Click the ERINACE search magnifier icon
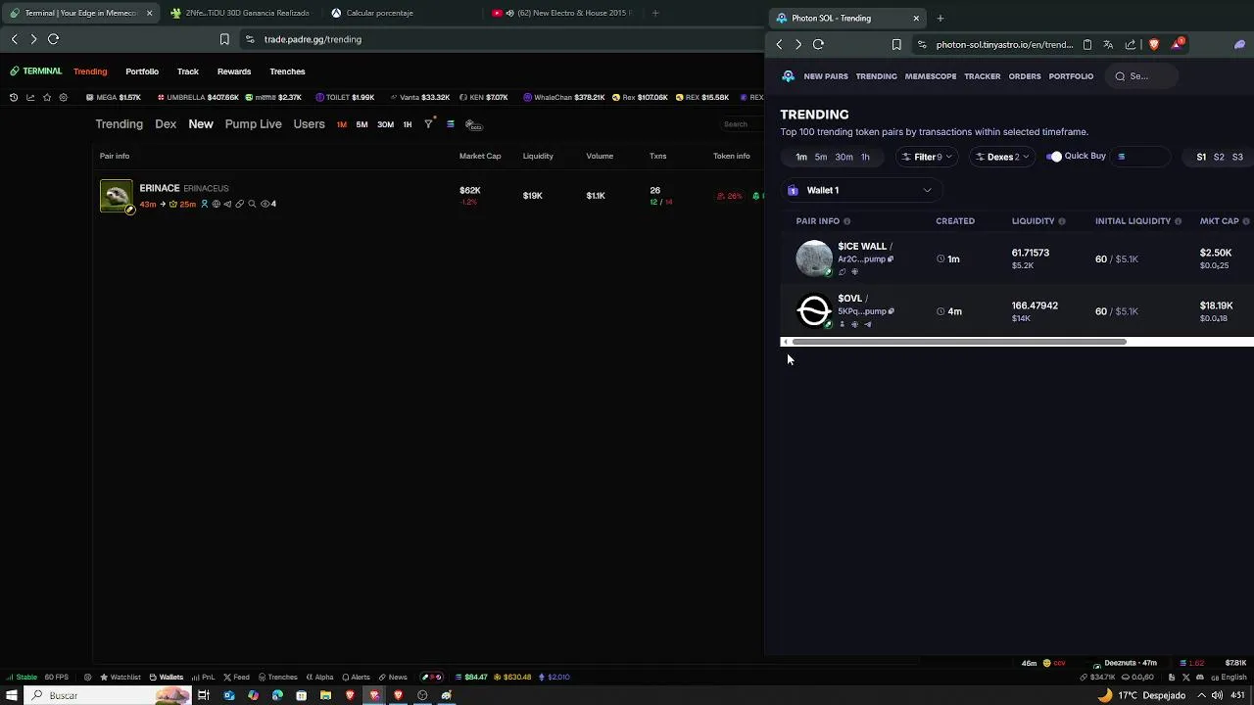This screenshot has width=1254, height=705. [252, 204]
